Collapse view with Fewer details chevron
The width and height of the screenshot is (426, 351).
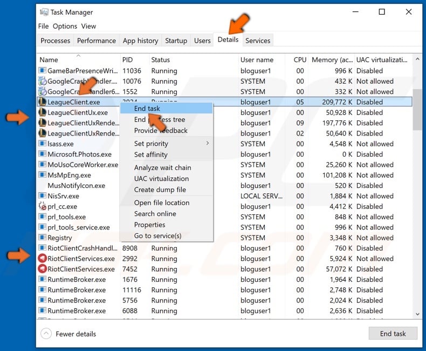46,334
